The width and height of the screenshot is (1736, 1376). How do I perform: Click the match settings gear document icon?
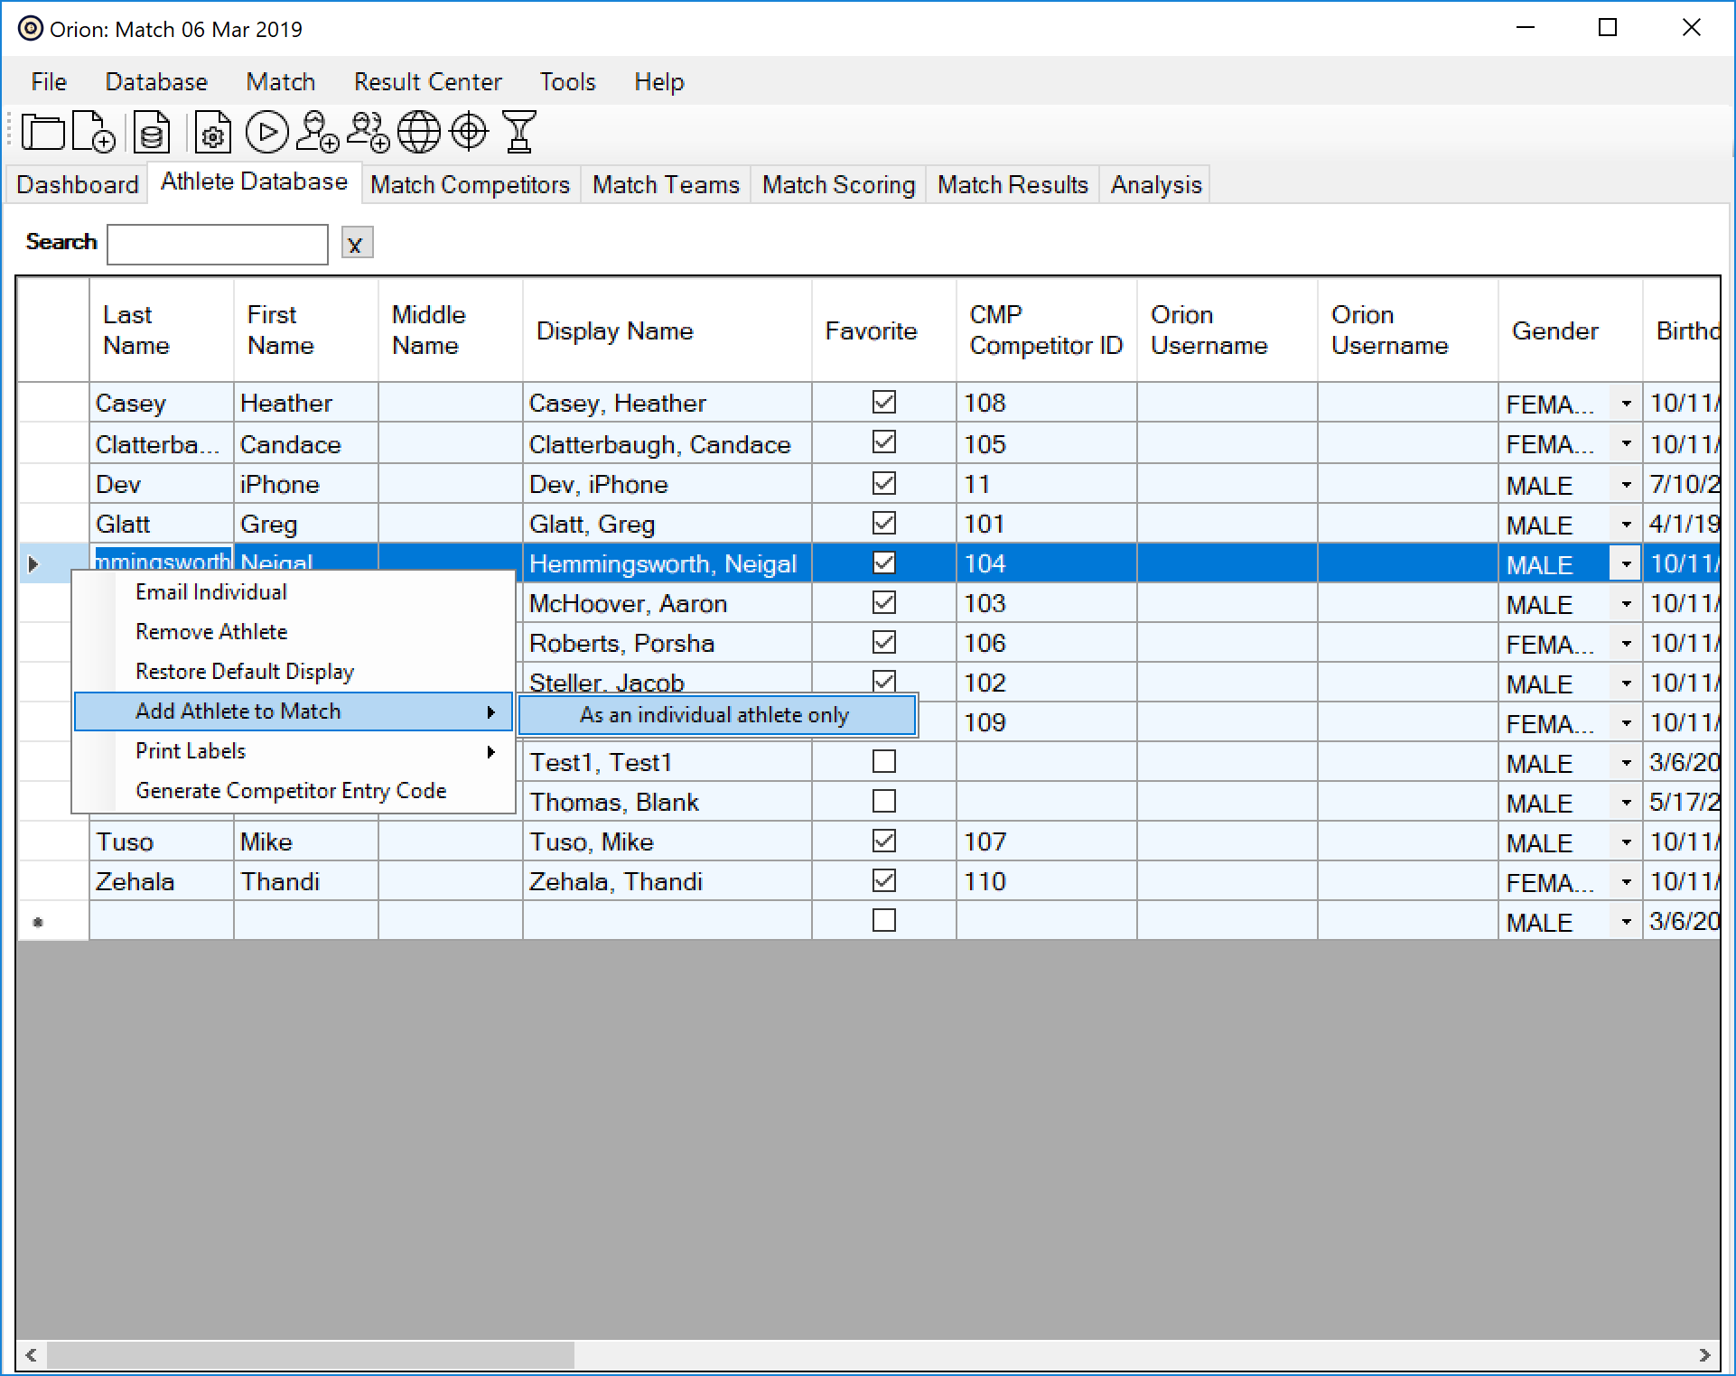point(212,133)
